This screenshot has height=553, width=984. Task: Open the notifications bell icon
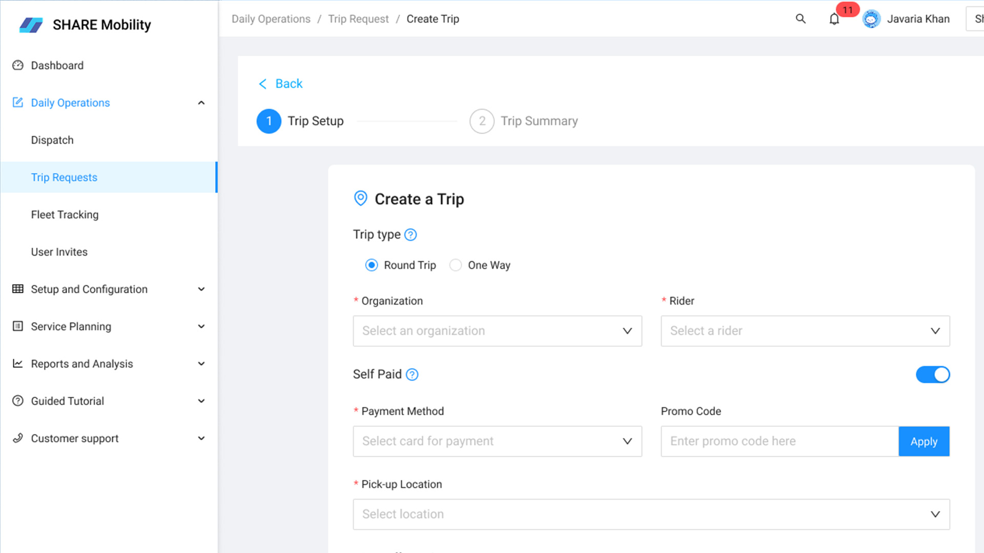tap(834, 19)
